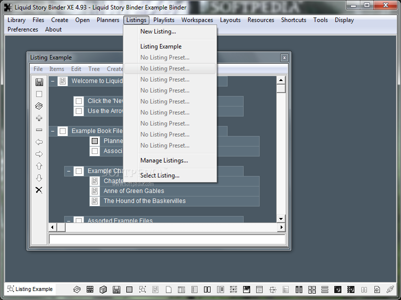Click the page-with-arrow export icon in bottom toolbar
Image resolution: width=401 pixels, height=300 pixels.
point(377,289)
